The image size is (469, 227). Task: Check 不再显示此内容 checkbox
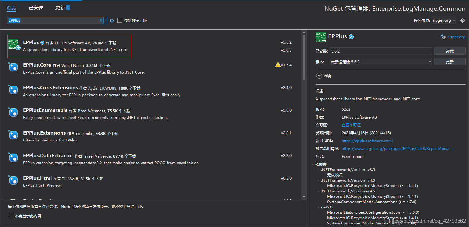tap(10, 216)
